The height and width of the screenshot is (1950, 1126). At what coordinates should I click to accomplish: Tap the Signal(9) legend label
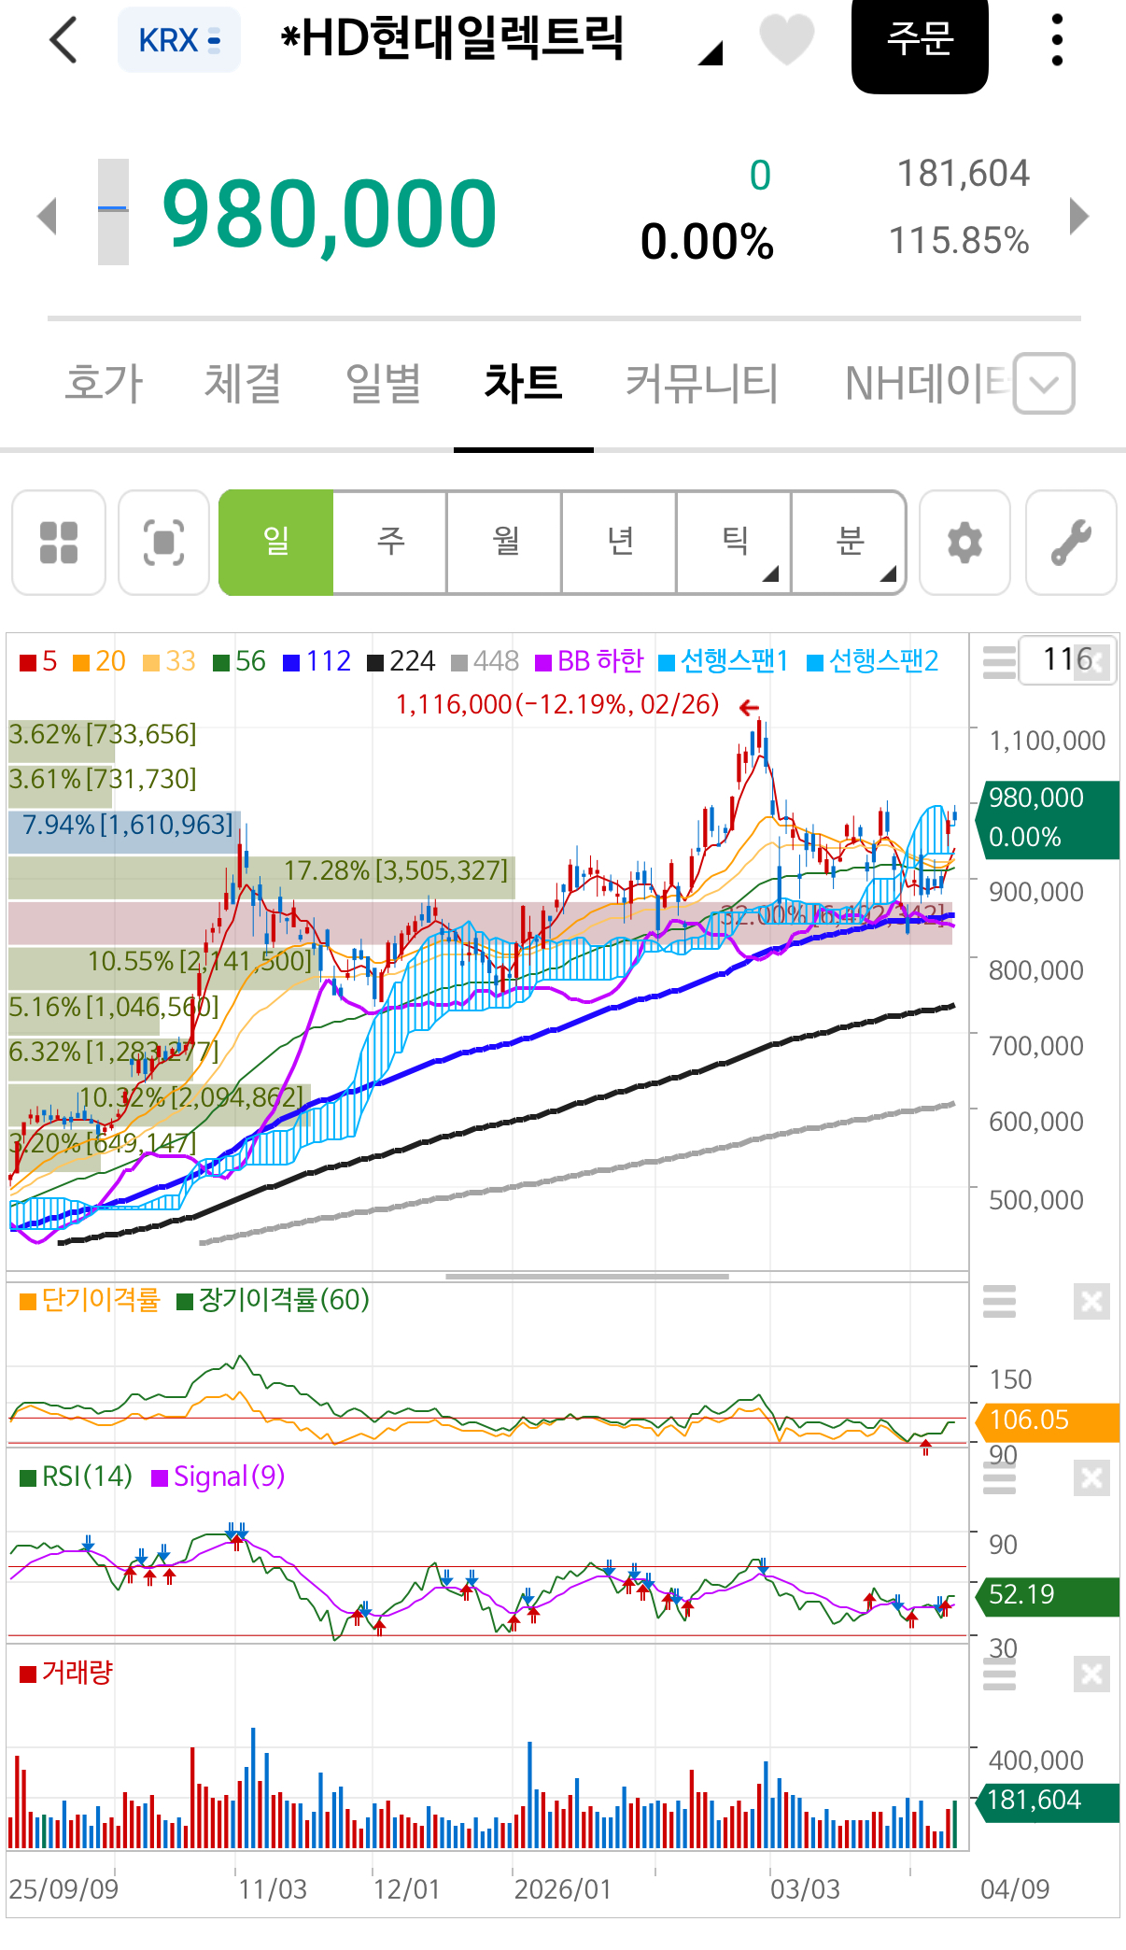[218, 1477]
